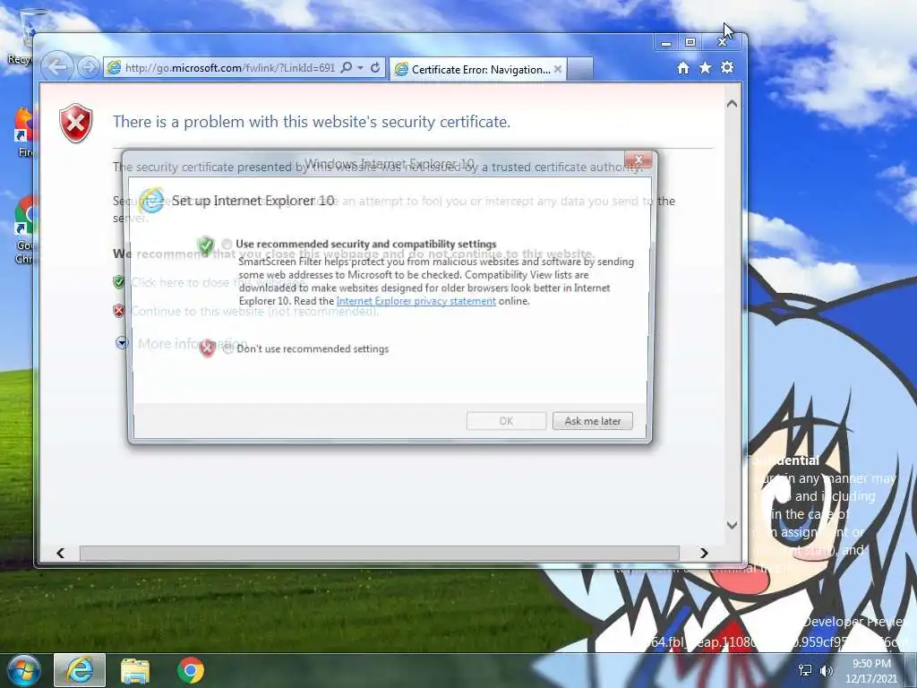Click the search magnifier in address bar
Screen dimensions: 917x688
pos(347,68)
